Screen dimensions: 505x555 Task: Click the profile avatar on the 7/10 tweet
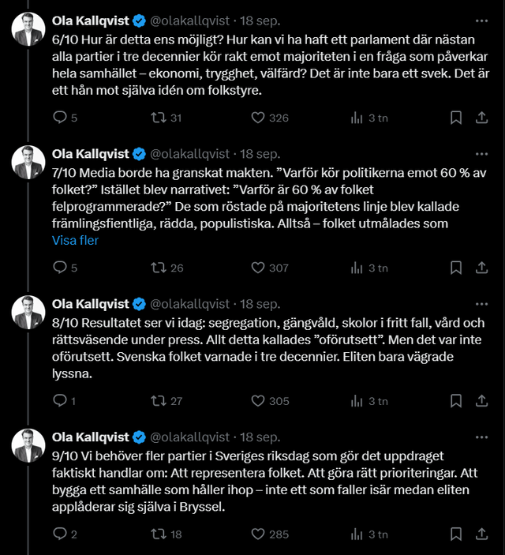(28, 162)
